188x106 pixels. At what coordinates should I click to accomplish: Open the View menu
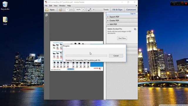(56, 6)
